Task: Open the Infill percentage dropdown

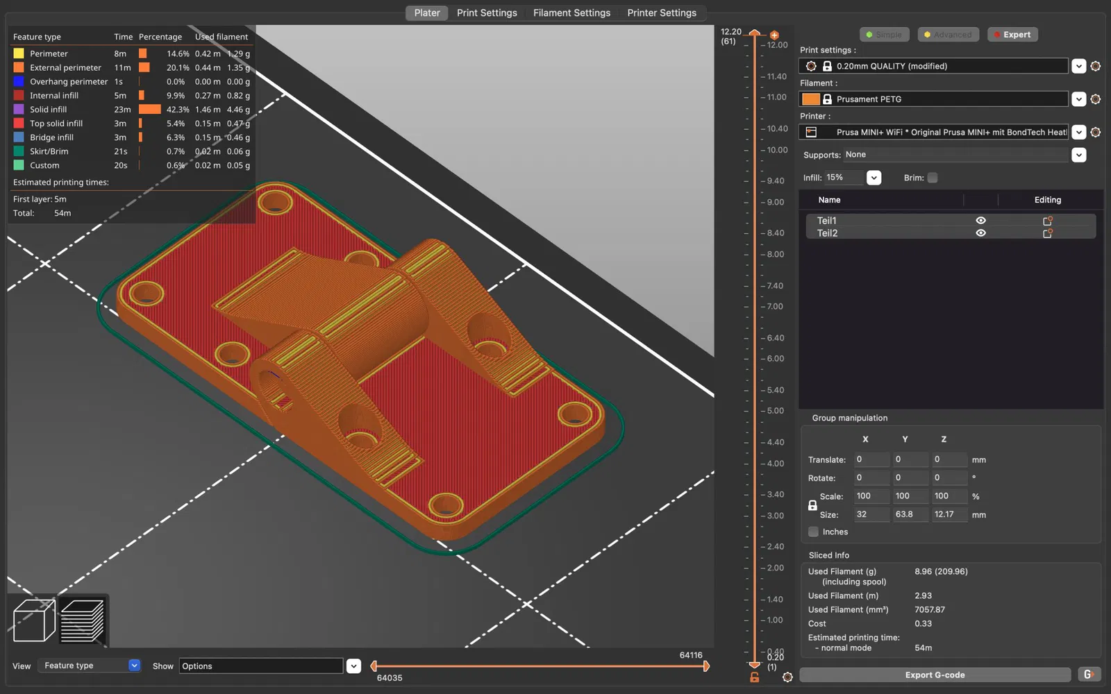Action: point(874,178)
